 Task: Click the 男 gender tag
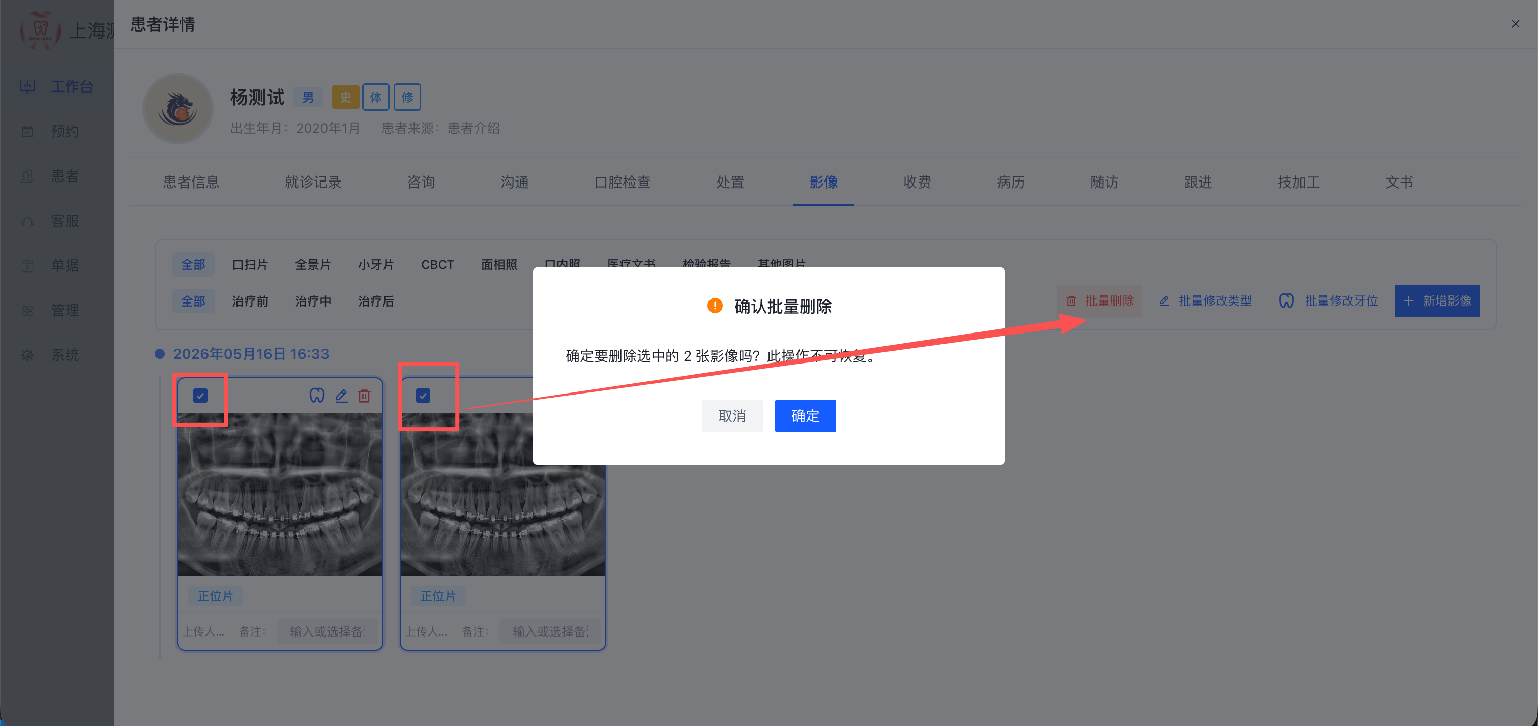click(308, 97)
